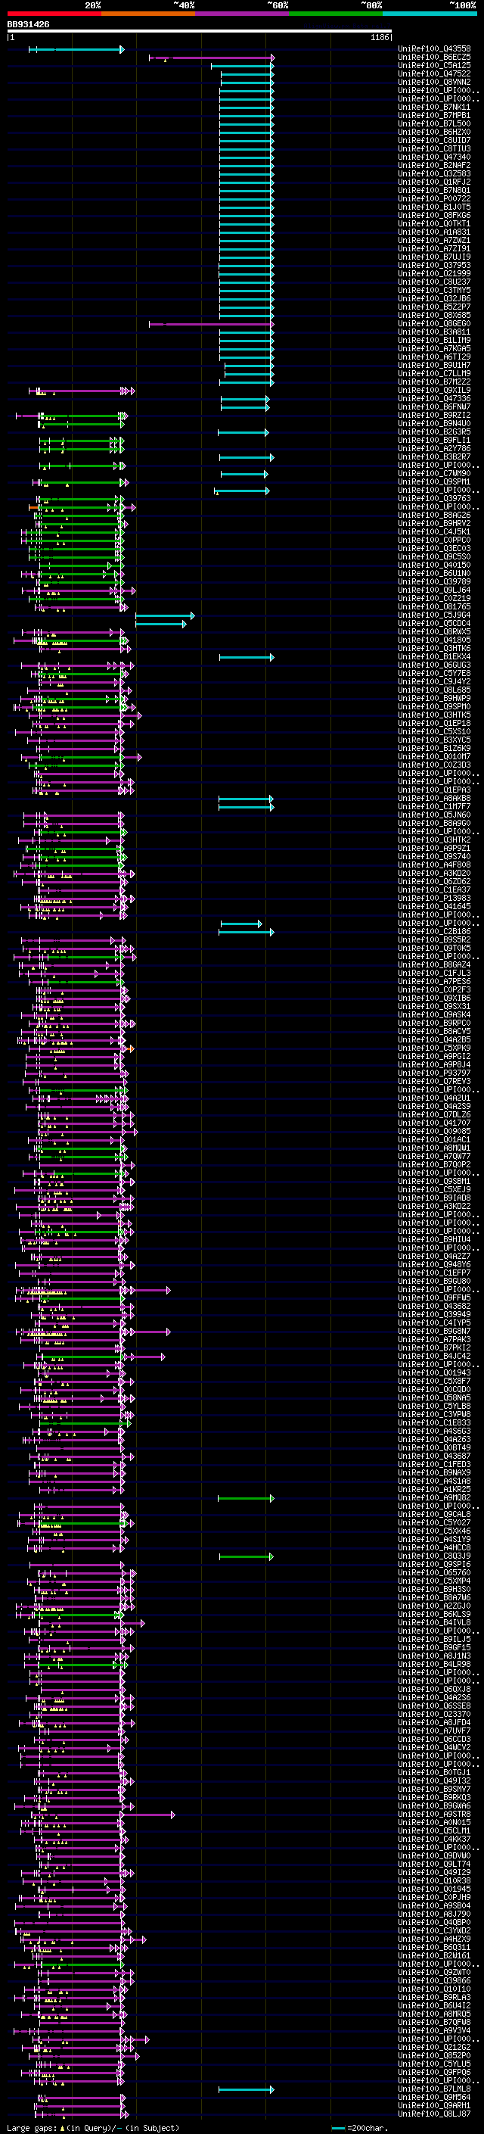Click the label UniRef100_A1A831
Viewport: 484px width, 2134px height.
tap(434, 233)
